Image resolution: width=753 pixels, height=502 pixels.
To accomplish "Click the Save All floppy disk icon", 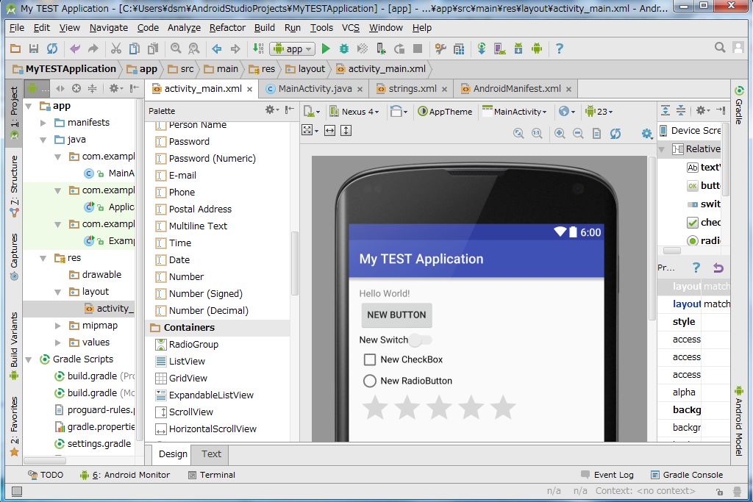I will tap(34, 49).
